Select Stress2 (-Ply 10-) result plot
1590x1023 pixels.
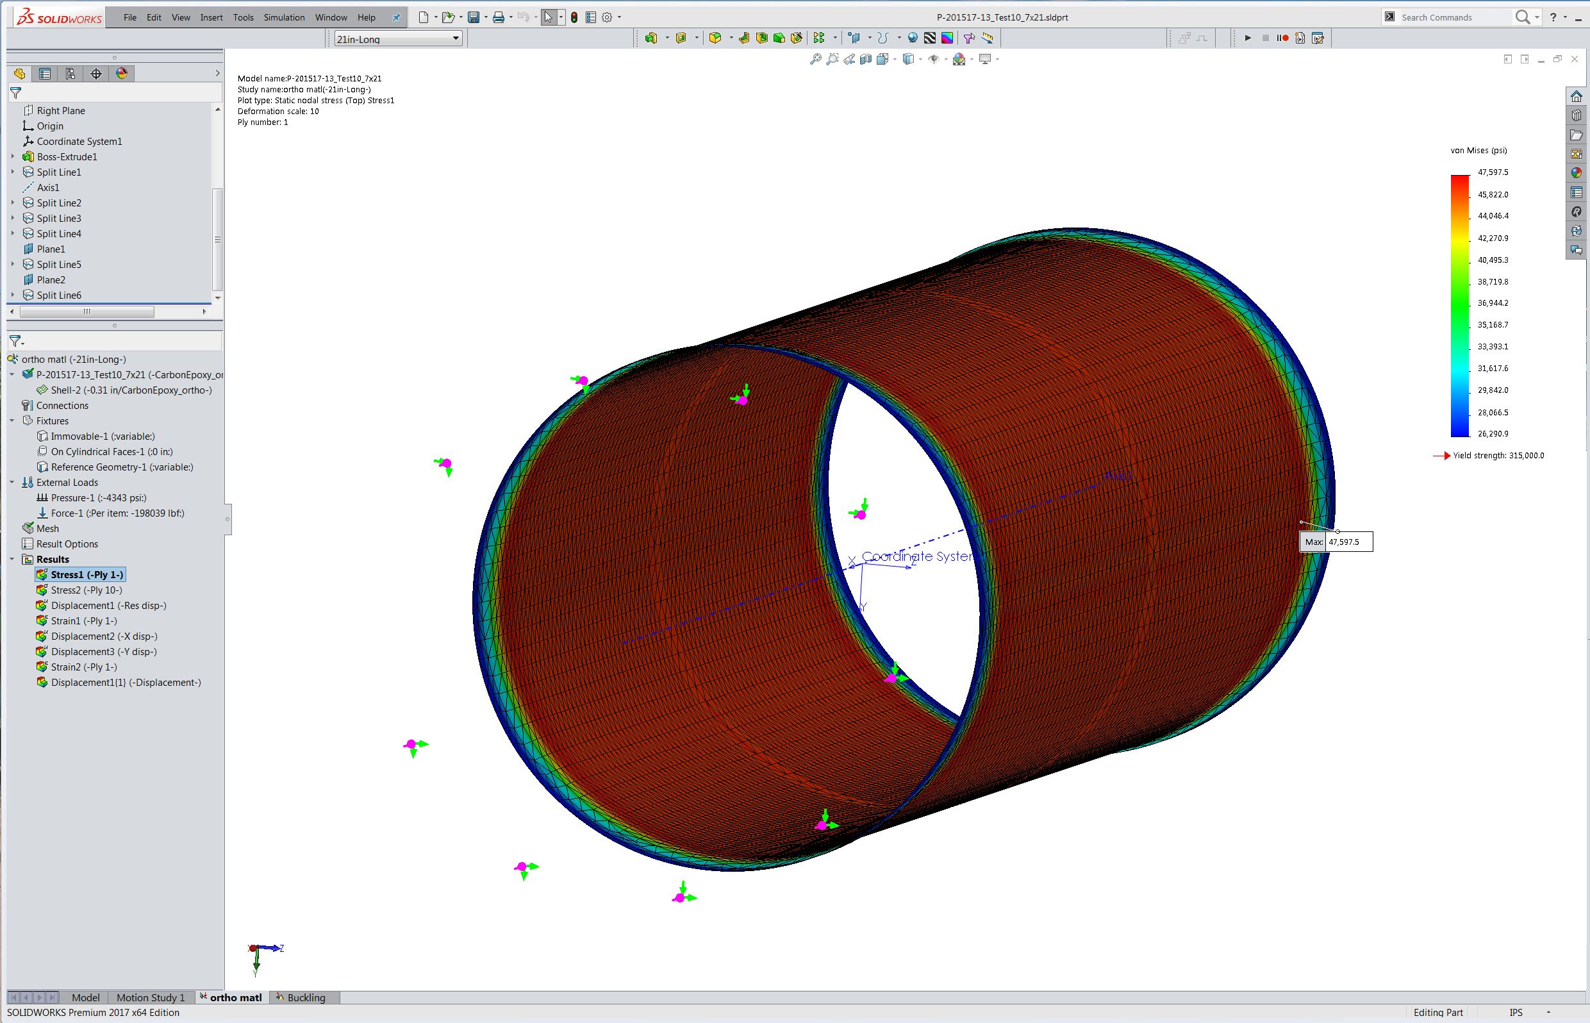tap(87, 590)
